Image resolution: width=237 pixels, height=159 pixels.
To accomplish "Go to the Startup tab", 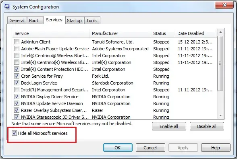I will pyautogui.click(x=74, y=21).
